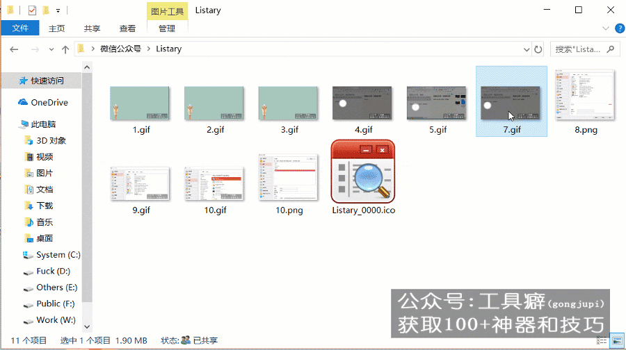Screen dimensions: 626x350
Task: Select the 2.gif thumbnail
Action: (x=214, y=103)
